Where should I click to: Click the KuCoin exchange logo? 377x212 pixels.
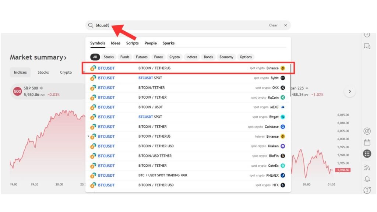[x=283, y=97]
